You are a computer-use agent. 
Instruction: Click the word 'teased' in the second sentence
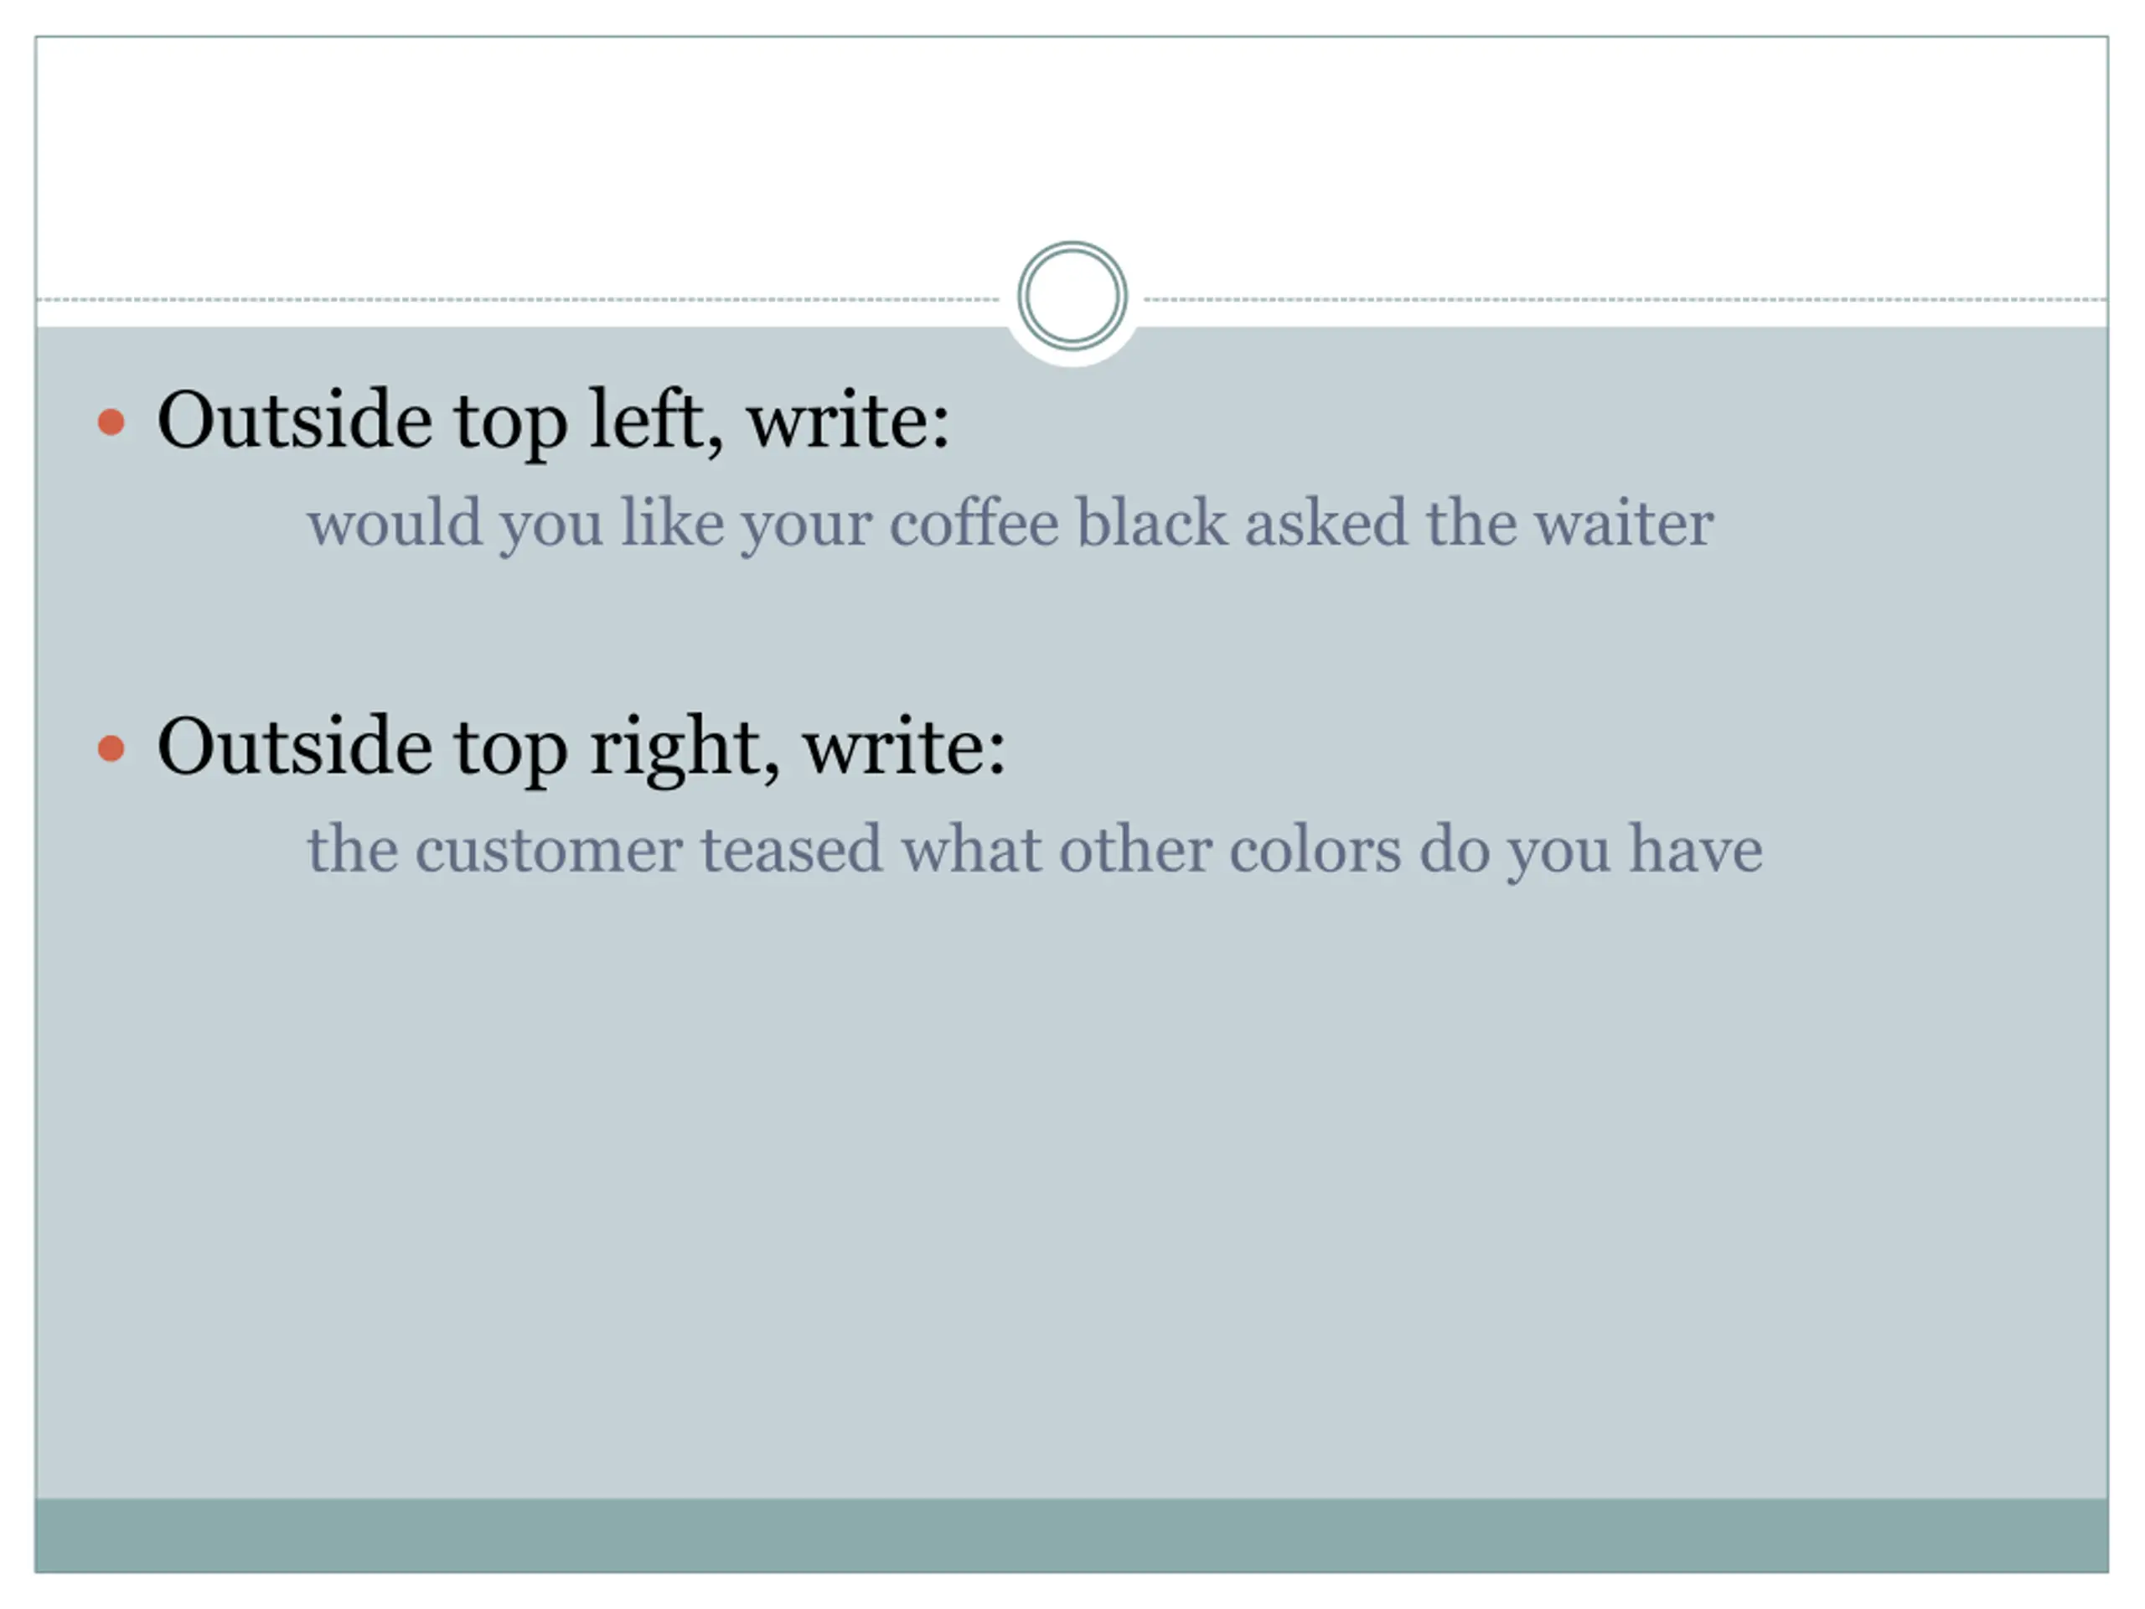(x=791, y=850)
